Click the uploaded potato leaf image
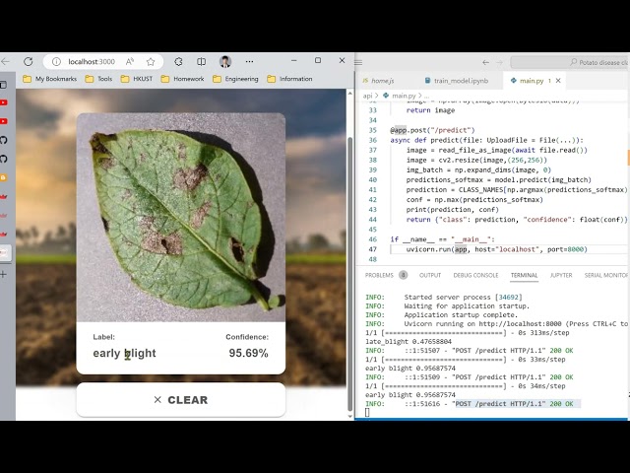Viewport: 630px width, 473px height. tap(181, 217)
